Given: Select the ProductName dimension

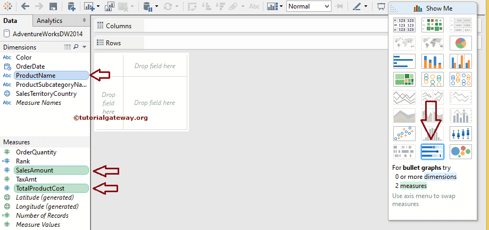Looking at the screenshot, I should (x=51, y=76).
